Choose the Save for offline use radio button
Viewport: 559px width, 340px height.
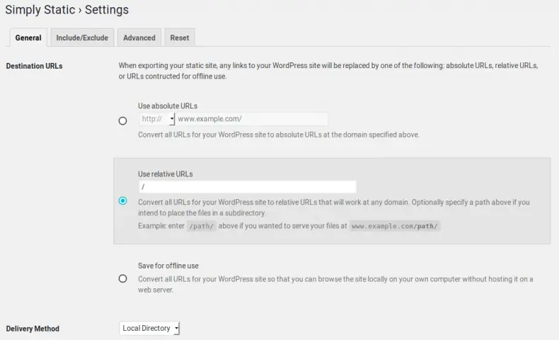122,278
